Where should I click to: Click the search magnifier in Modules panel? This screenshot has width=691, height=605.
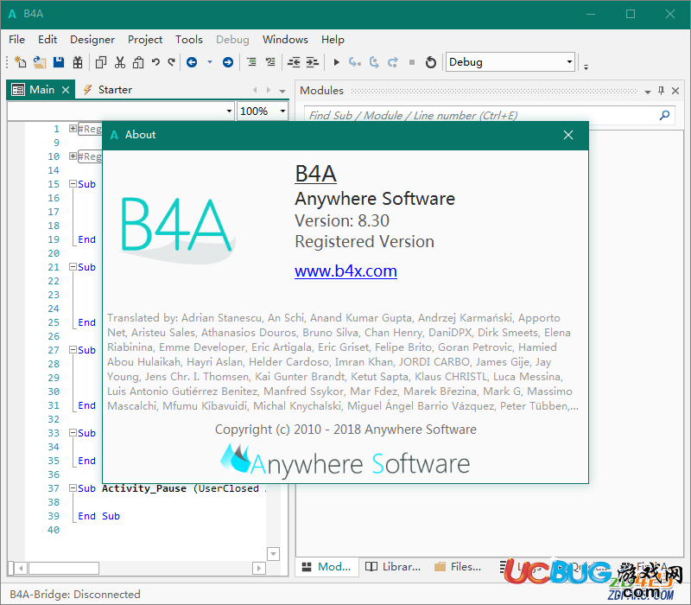(x=664, y=116)
